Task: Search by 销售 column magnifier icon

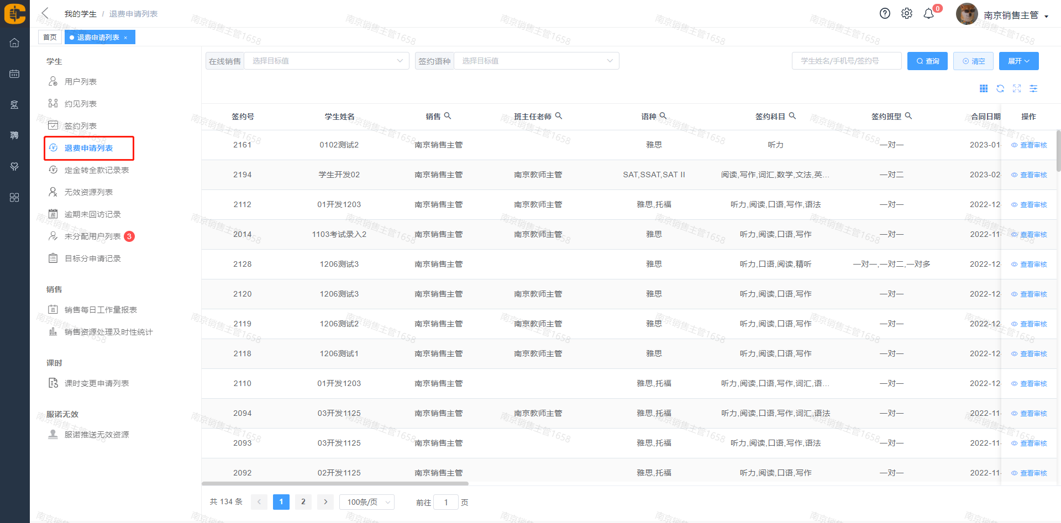Action: pos(448,116)
